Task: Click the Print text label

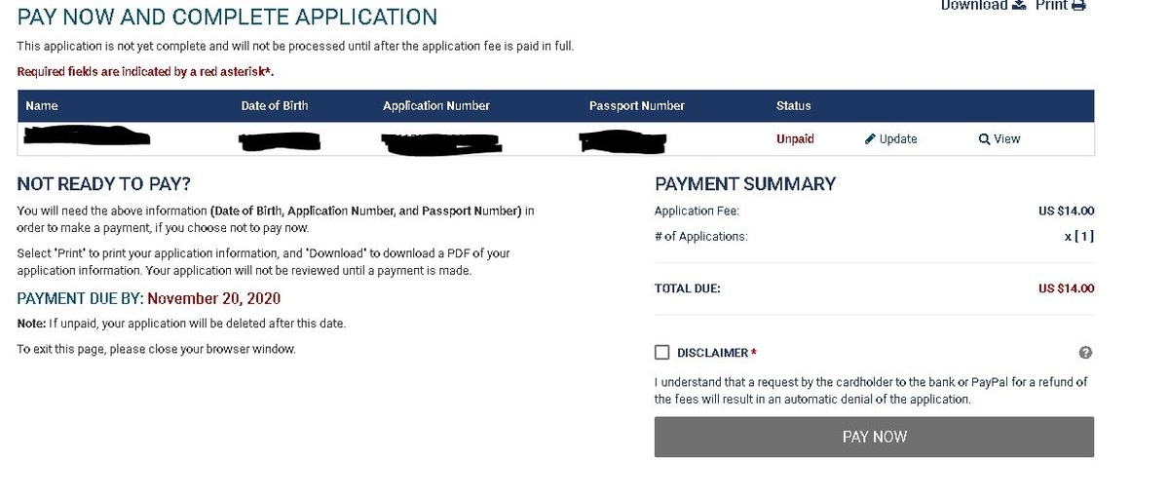Action: pos(1051,5)
